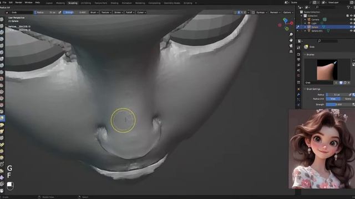The height and width of the screenshot is (199, 355).
Task: Open the Brush dropdown in header
Action: (94, 12)
